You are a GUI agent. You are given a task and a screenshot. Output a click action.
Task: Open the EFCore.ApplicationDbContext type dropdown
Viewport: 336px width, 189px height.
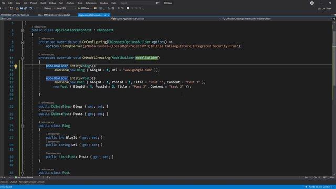coord(166,19)
